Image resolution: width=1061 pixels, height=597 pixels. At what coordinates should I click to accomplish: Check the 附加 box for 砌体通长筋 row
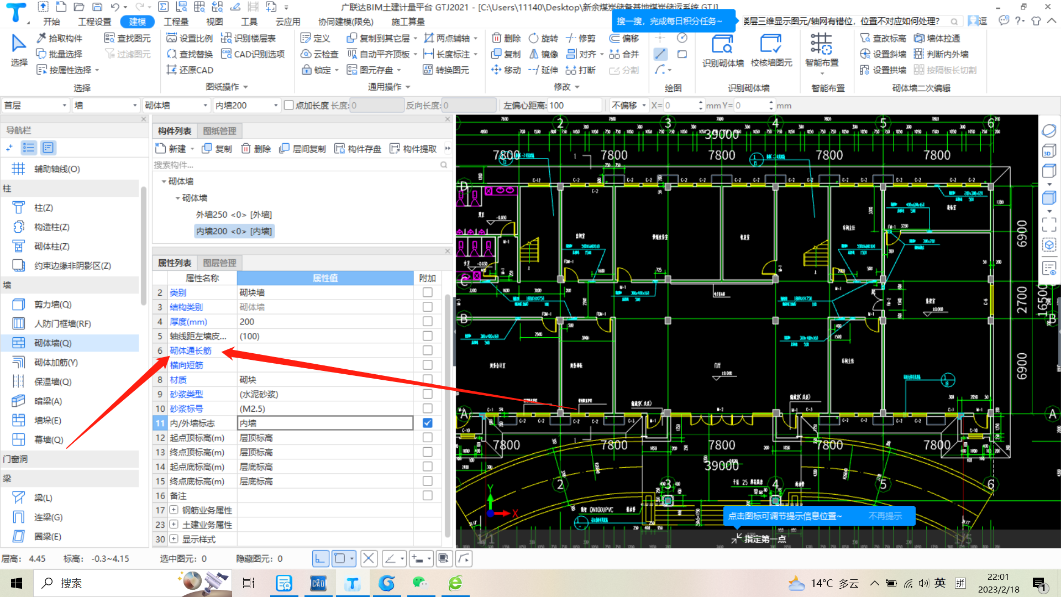point(427,350)
